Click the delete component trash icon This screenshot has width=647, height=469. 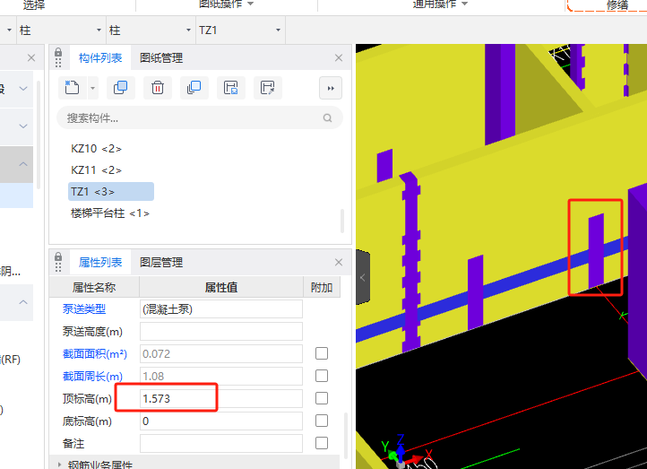pyautogui.click(x=157, y=88)
